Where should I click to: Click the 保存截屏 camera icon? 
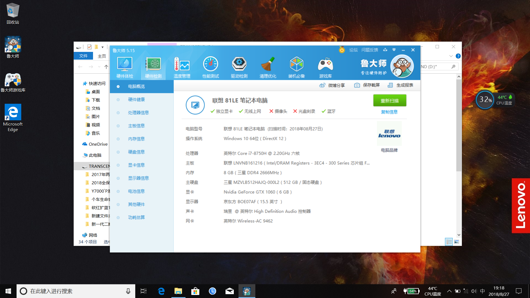[357, 85]
